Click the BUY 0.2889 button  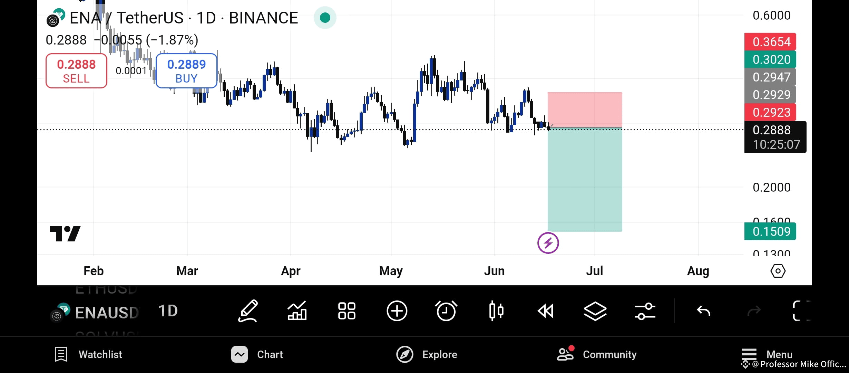(x=186, y=70)
